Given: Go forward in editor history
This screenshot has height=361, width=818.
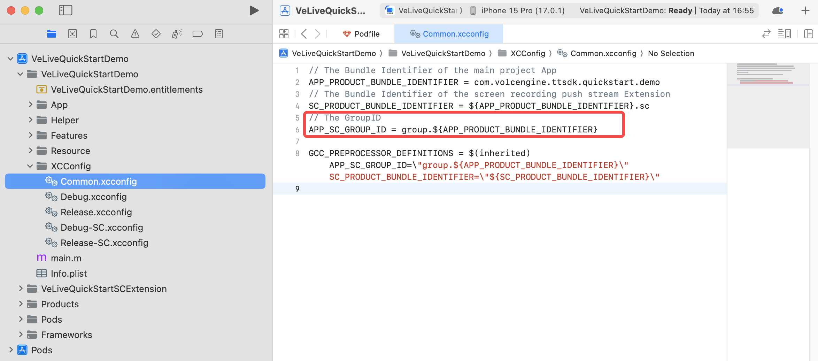Looking at the screenshot, I should 317,34.
